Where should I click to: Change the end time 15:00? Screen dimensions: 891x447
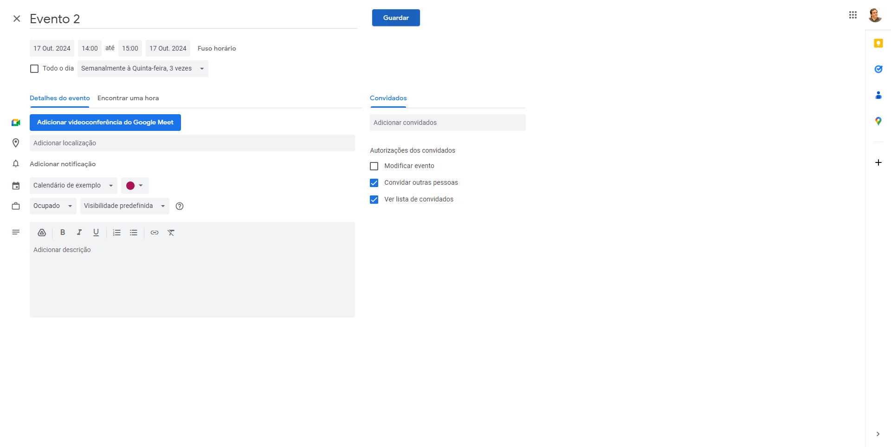[x=130, y=48]
